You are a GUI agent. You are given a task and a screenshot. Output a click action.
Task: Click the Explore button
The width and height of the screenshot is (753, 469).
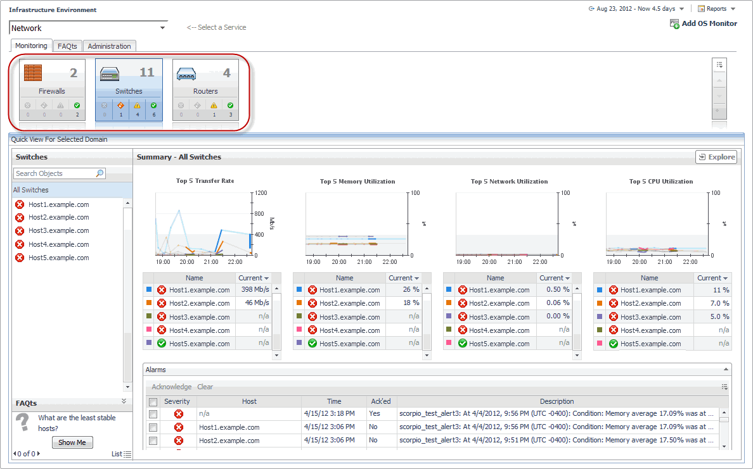[x=716, y=157]
